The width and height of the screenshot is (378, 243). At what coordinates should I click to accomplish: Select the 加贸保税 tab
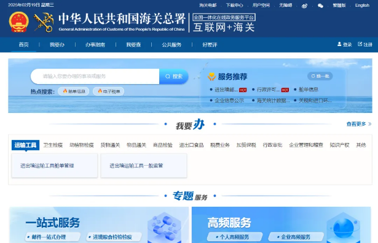(246, 145)
